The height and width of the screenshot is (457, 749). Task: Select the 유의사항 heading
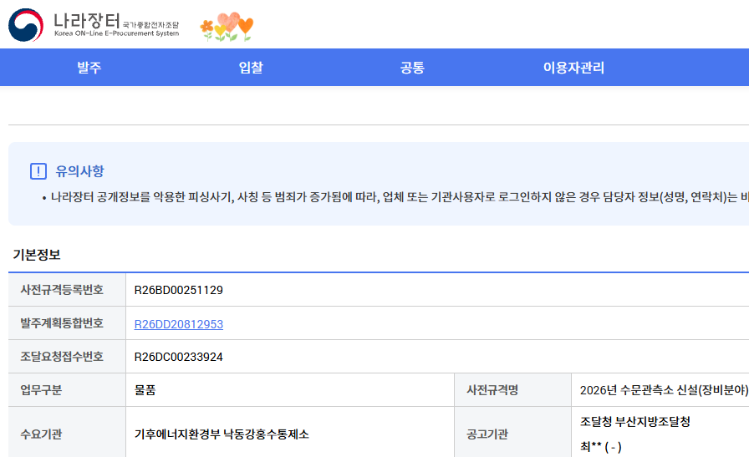[x=79, y=171]
